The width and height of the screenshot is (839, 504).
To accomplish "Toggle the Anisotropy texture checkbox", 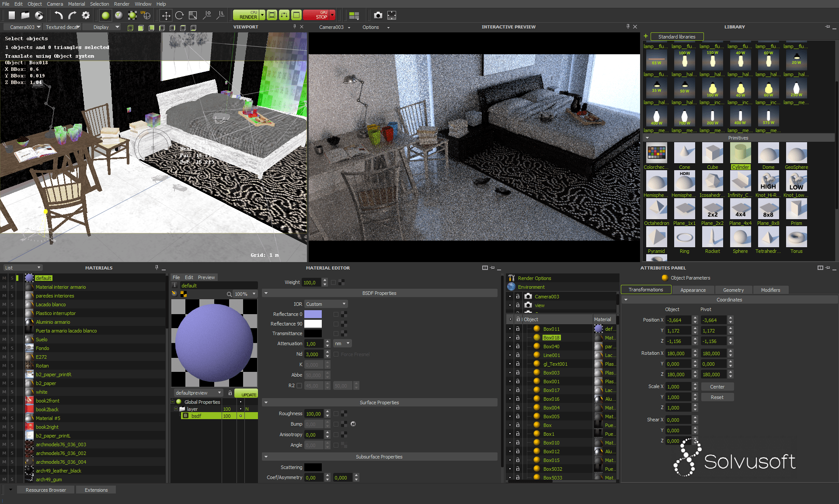I will point(336,434).
